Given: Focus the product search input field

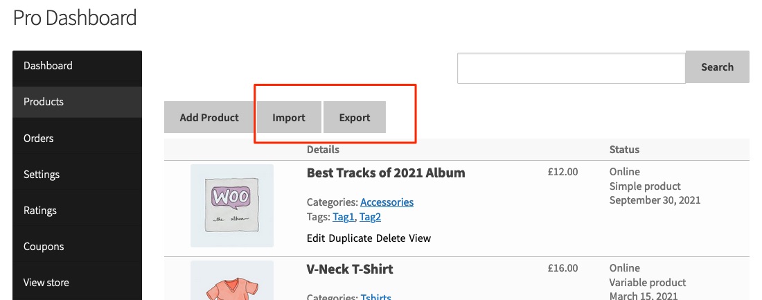Looking at the screenshot, I should pyautogui.click(x=571, y=68).
